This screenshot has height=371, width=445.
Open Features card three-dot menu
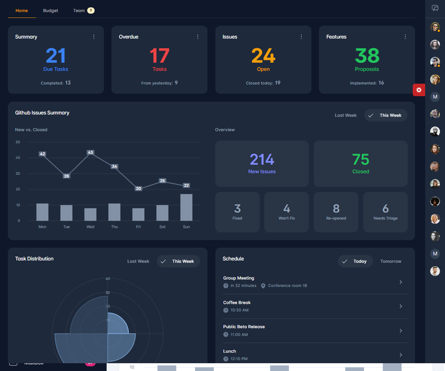pyautogui.click(x=405, y=37)
